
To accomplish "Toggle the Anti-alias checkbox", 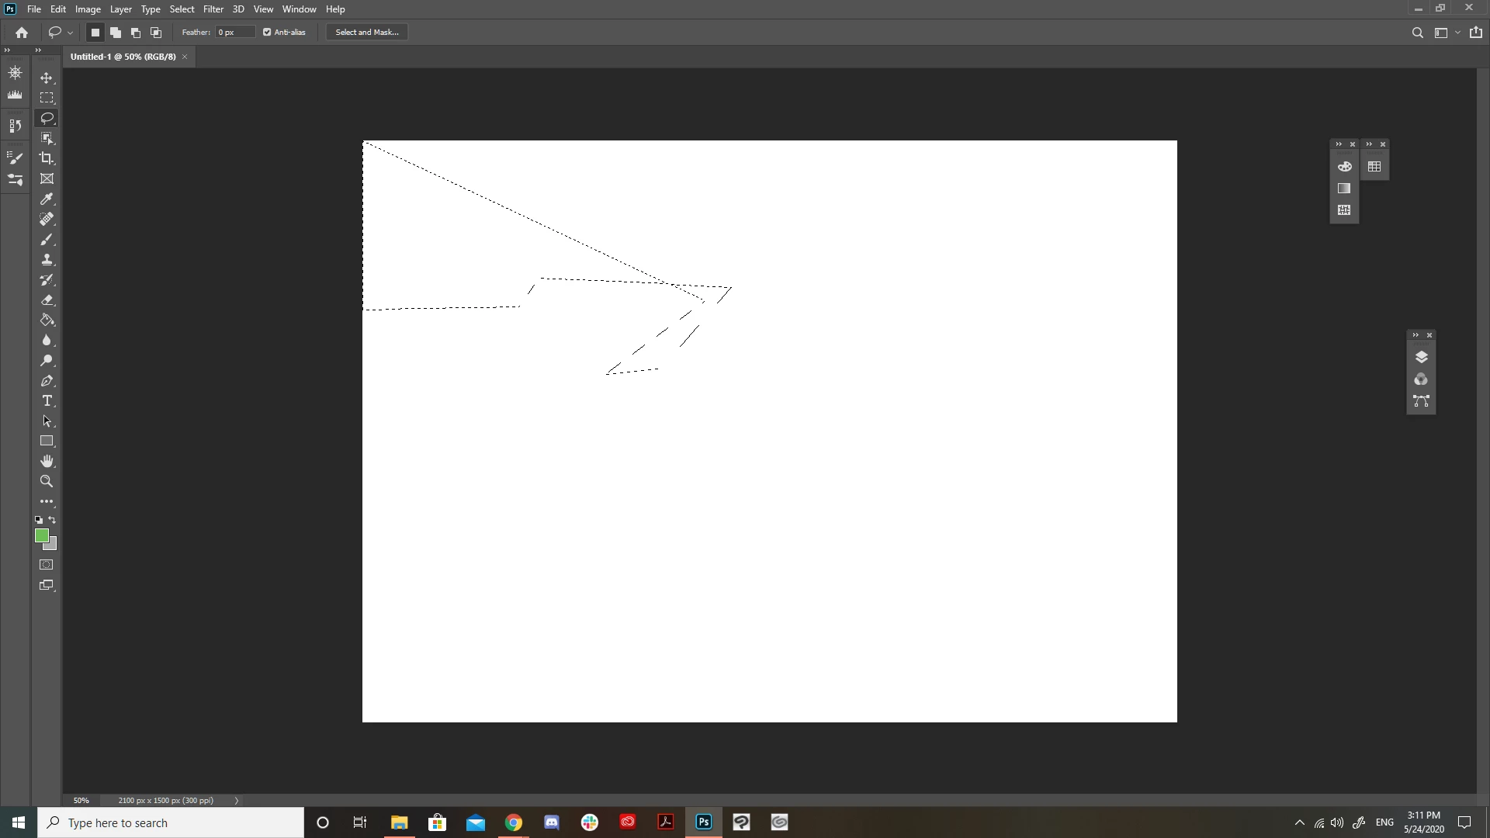I will click(x=267, y=33).
